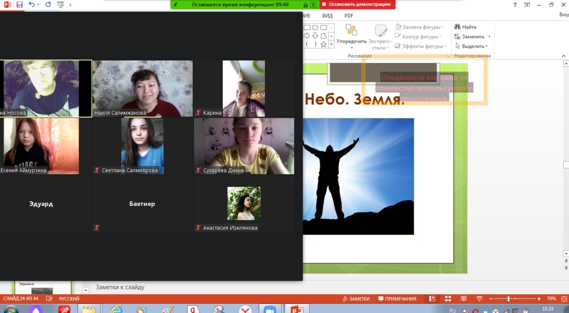Open the ВИД ribbon tab
The width and height of the screenshot is (569, 313).
pos(327,16)
